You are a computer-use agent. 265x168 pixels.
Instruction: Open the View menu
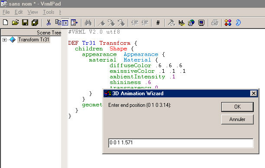point(32,12)
